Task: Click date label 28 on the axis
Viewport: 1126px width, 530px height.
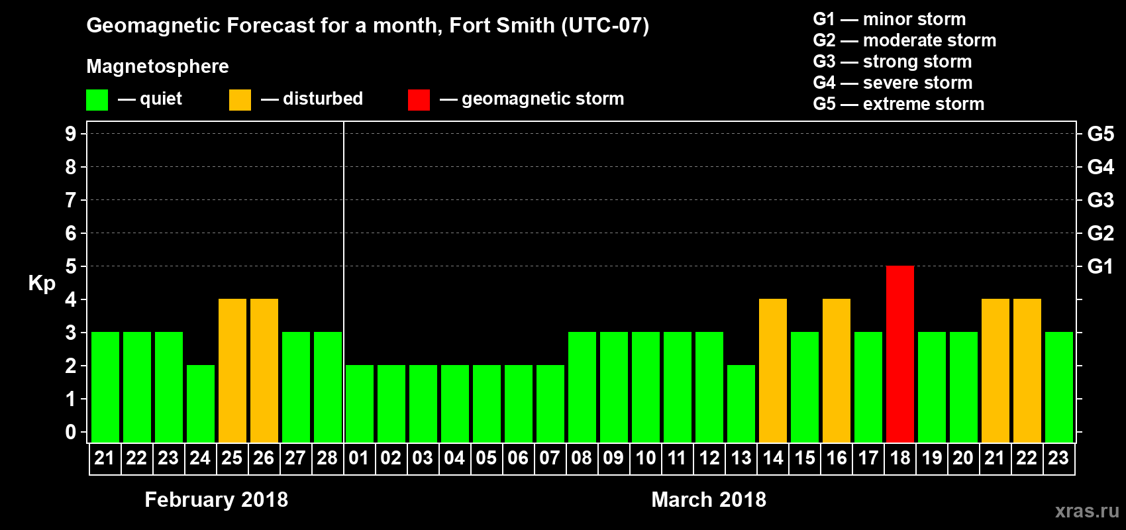Action: pyautogui.click(x=327, y=458)
